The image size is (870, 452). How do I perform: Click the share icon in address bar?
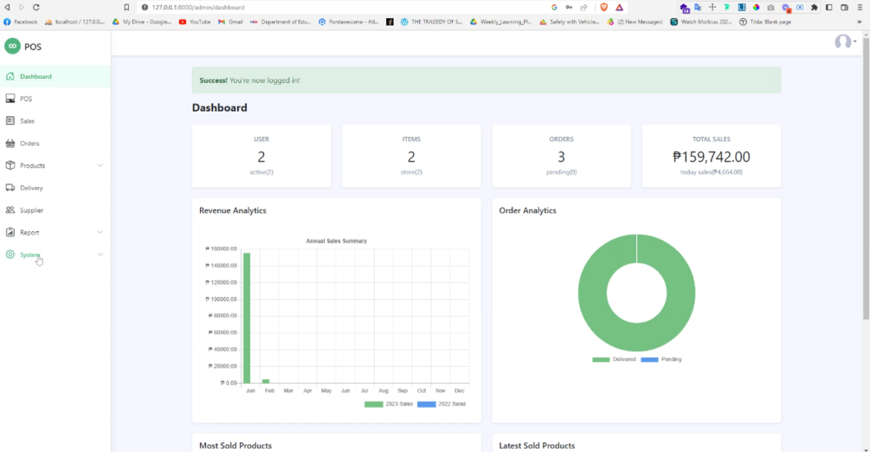(x=583, y=7)
